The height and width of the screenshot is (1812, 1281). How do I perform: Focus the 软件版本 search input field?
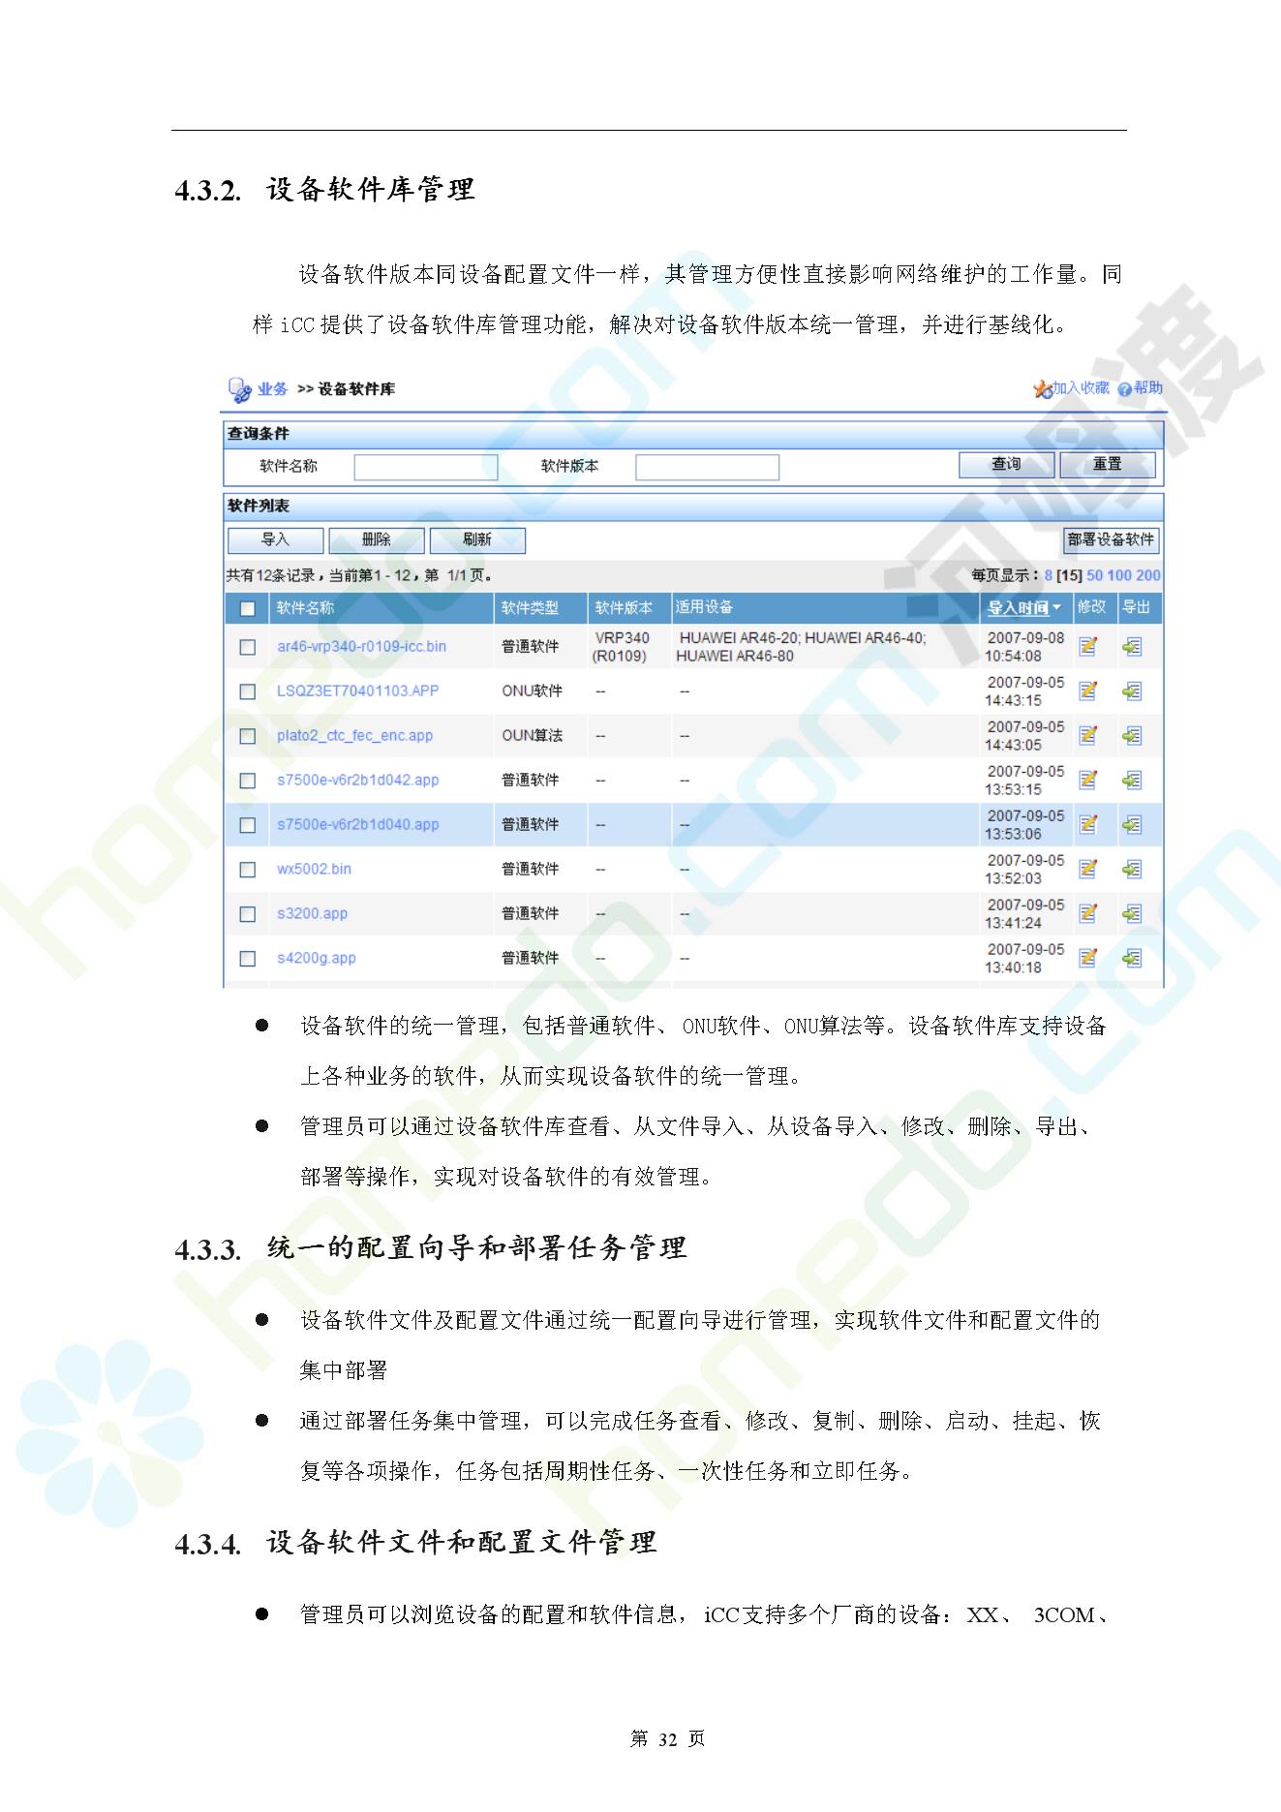coord(707,467)
